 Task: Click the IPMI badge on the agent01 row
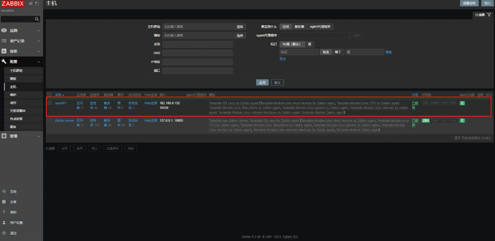(453, 103)
